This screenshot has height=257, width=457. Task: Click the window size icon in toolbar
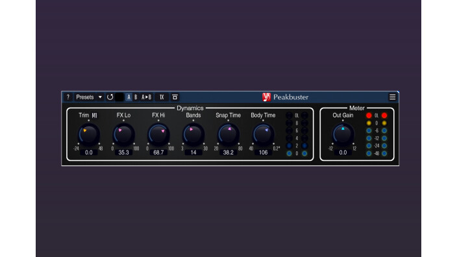[175, 97]
